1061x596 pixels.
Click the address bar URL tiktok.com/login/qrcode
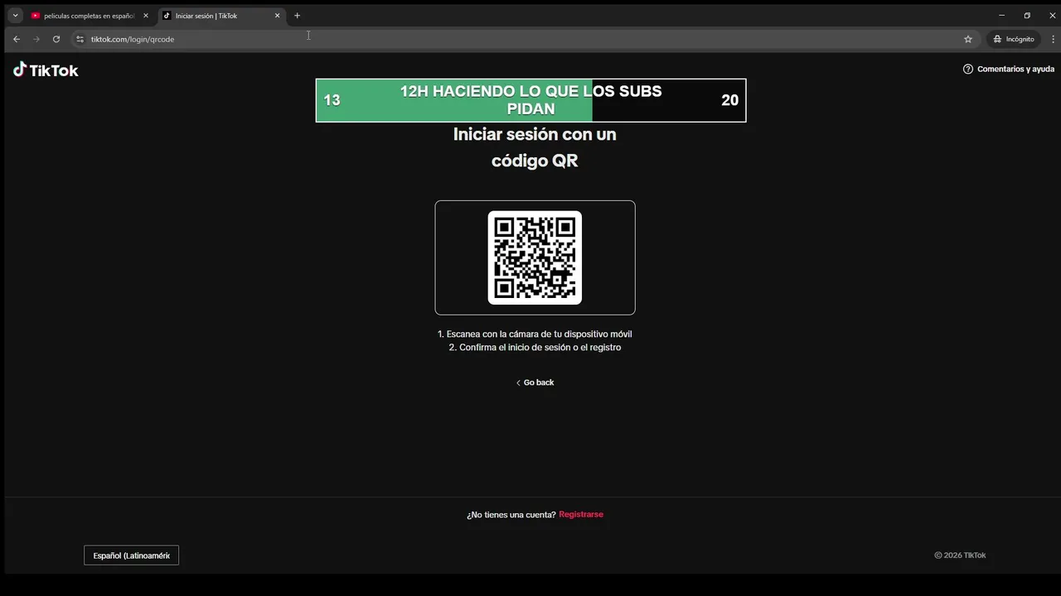click(133, 39)
